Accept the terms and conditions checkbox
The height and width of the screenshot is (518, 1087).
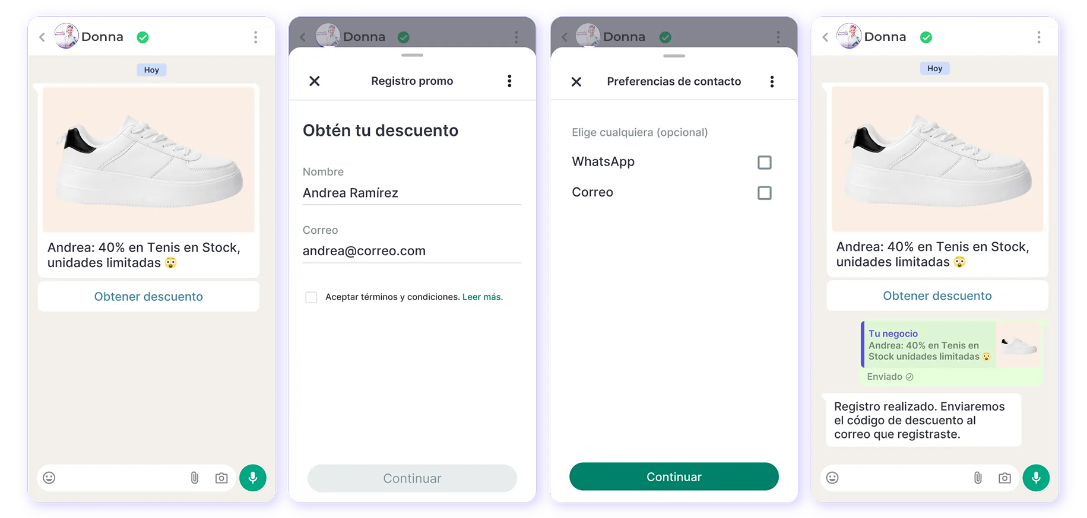311,297
